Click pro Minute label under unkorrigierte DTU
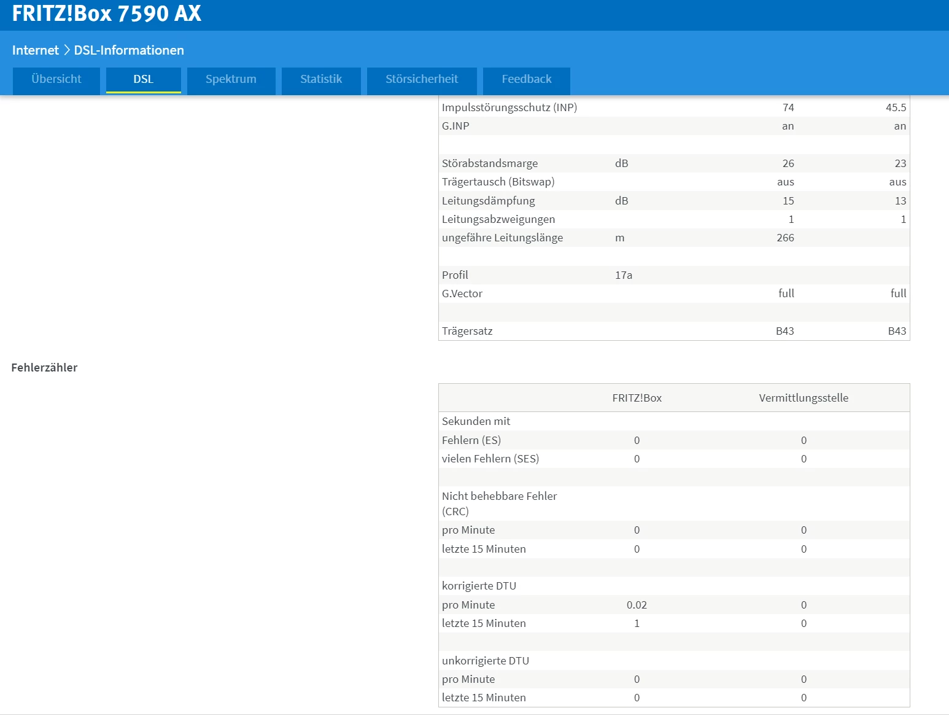The width and height of the screenshot is (949, 724). (468, 679)
